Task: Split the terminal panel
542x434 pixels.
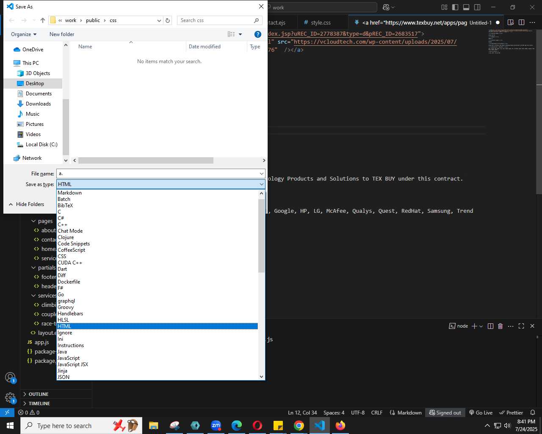Action: coord(490,326)
